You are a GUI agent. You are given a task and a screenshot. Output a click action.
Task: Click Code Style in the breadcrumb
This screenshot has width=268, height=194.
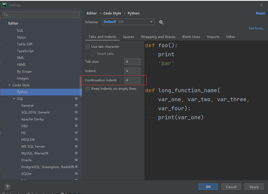(112, 13)
